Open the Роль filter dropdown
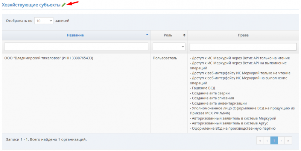 tap(169, 46)
